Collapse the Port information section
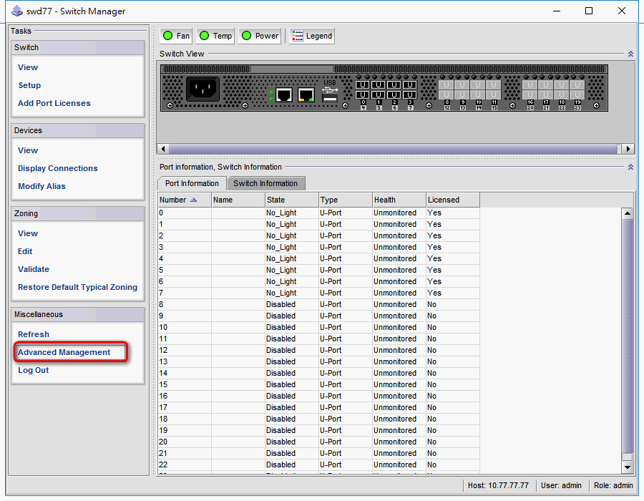 tap(630, 167)
